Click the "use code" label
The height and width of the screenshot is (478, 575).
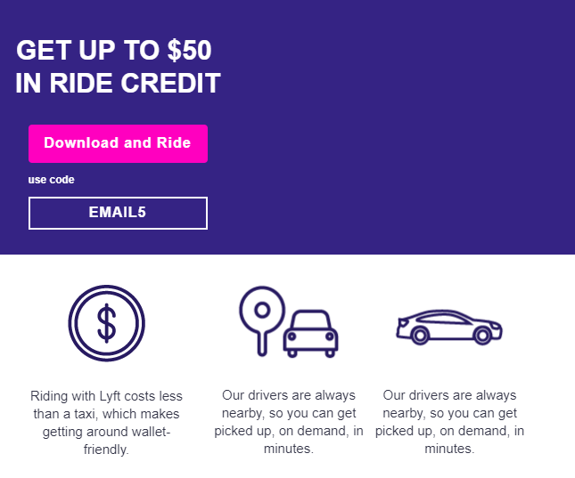(x=52, y=180)
